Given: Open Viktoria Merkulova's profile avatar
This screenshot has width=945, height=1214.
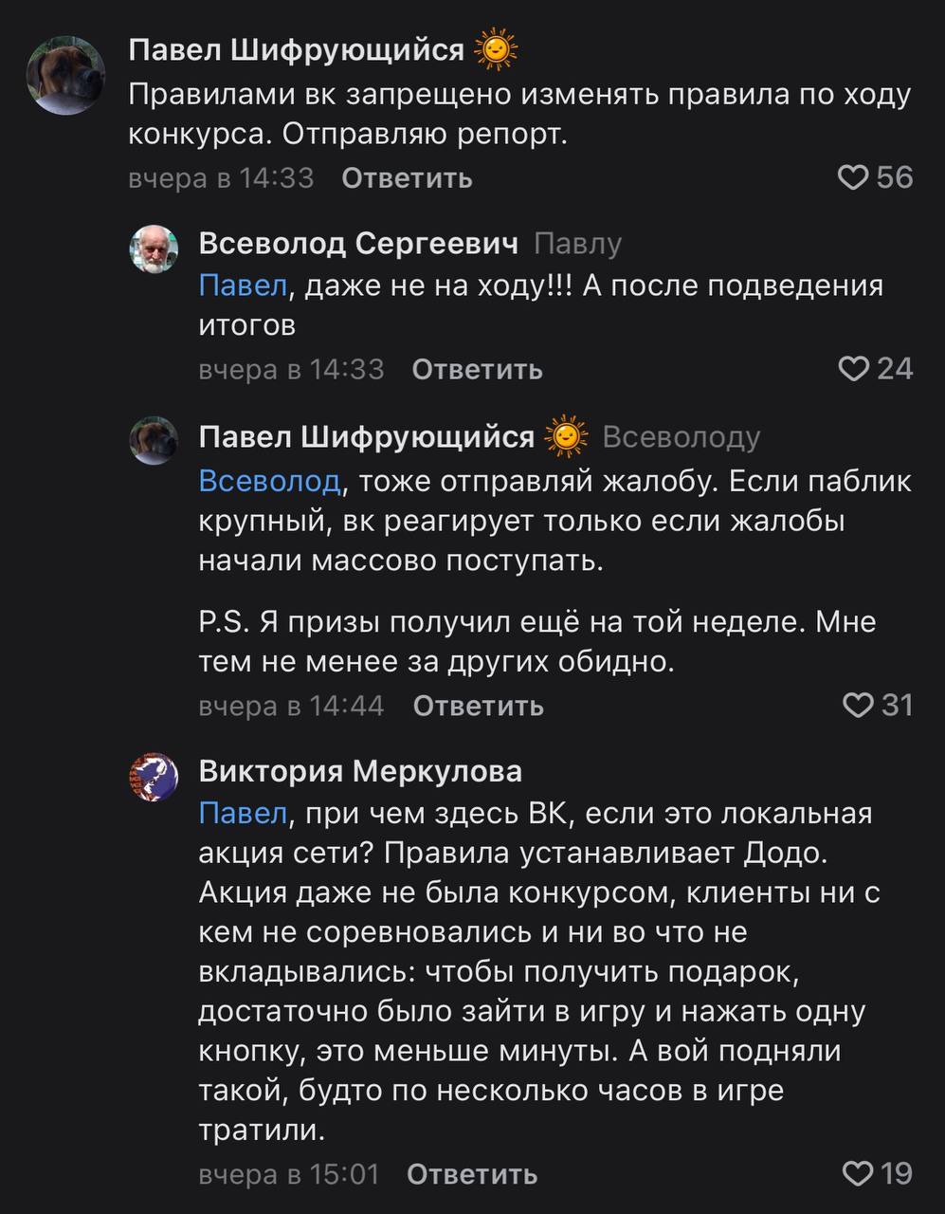Looking at the screenshot, I should click(154, 778).
